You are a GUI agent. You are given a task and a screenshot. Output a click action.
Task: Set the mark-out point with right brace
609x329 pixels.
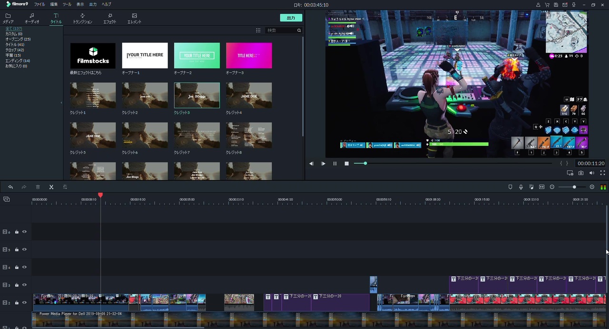(x=567, y=163)
